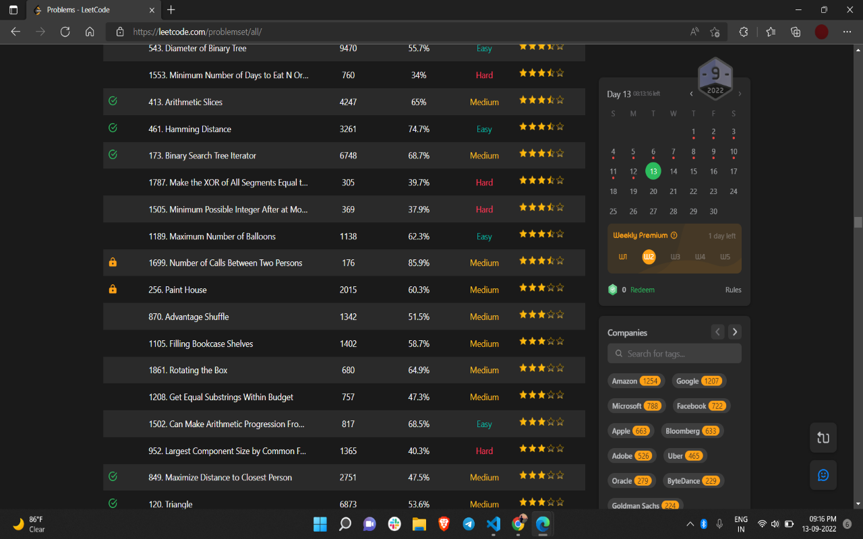Click the page vertical scrollbar thumb
863x539 pixels.
click(858, 222)
